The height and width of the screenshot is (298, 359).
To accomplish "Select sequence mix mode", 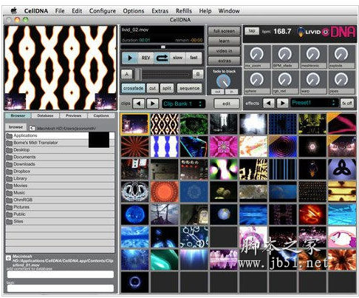I will (189, 88).
